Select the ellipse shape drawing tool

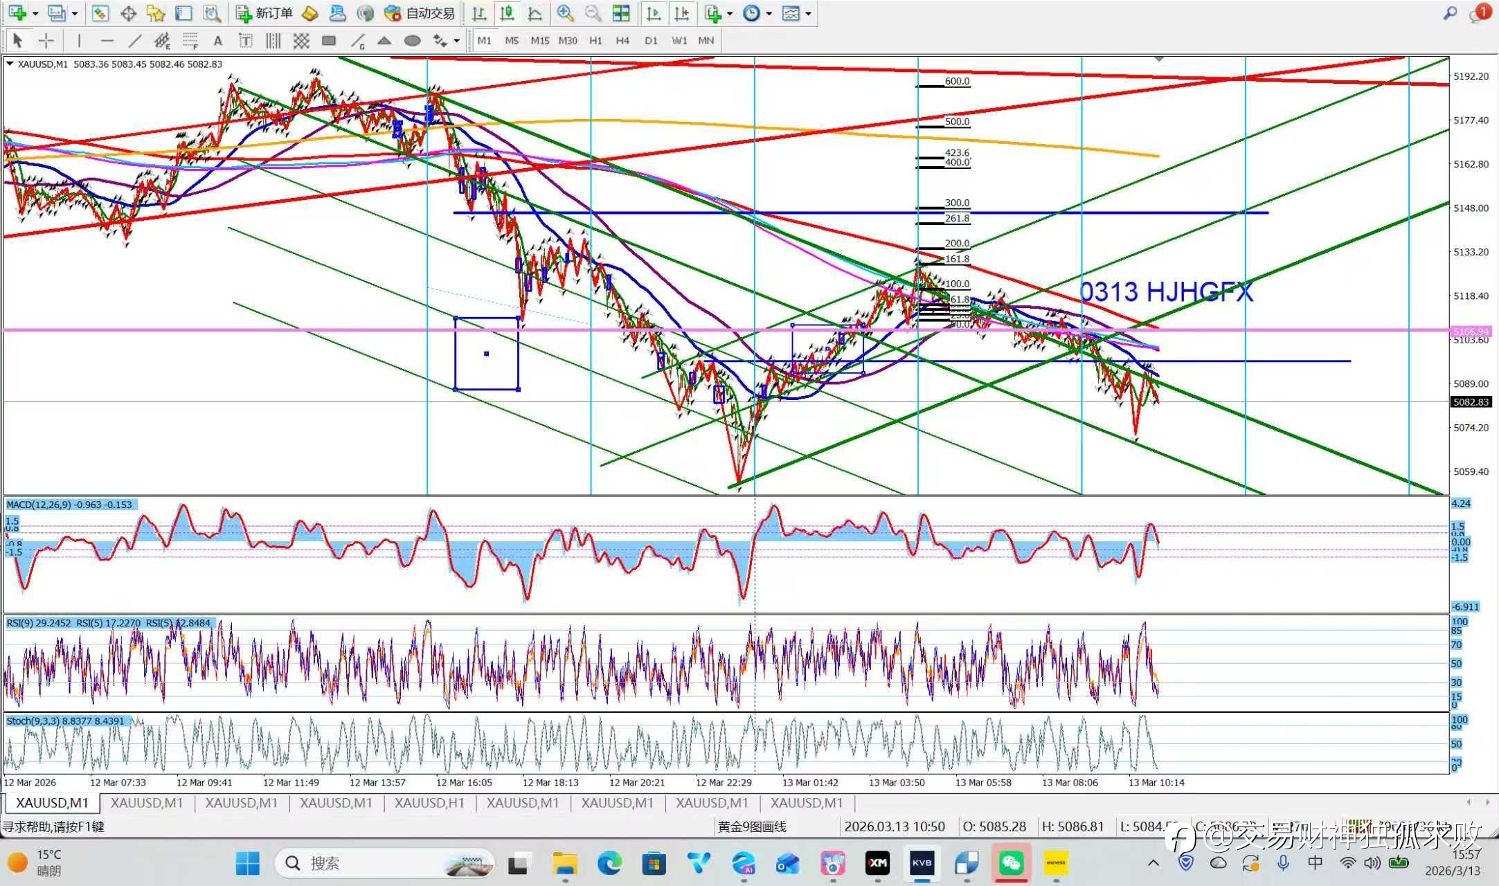pyautogui.click(x=412, y=41)
